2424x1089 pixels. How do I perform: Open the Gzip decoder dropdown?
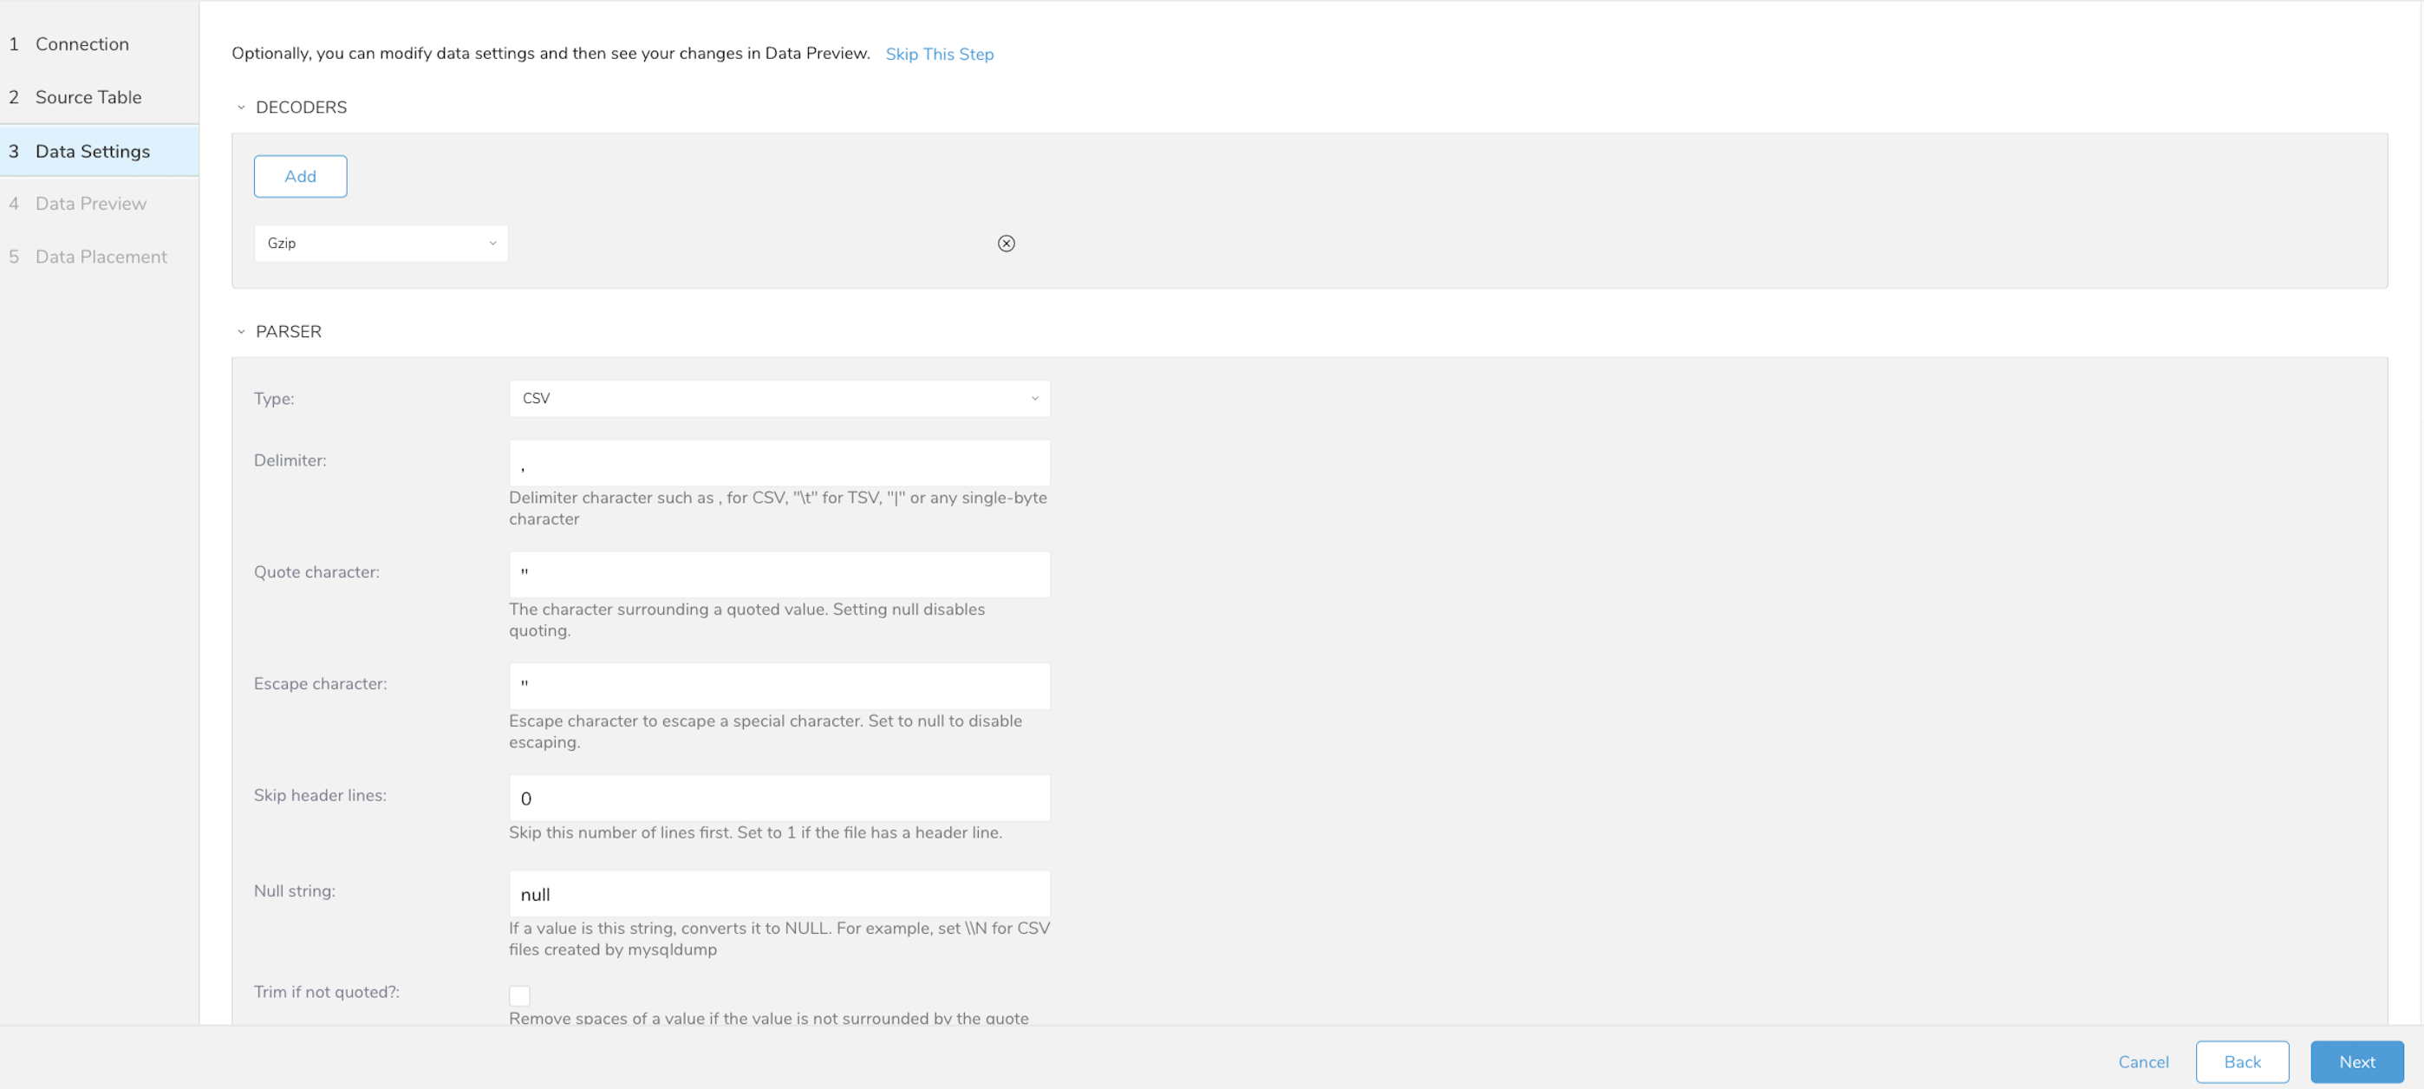click(x=381, y=244)
